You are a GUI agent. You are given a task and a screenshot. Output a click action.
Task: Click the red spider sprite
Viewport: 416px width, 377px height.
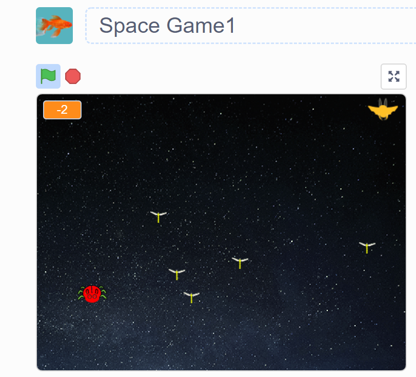(92, 294)
